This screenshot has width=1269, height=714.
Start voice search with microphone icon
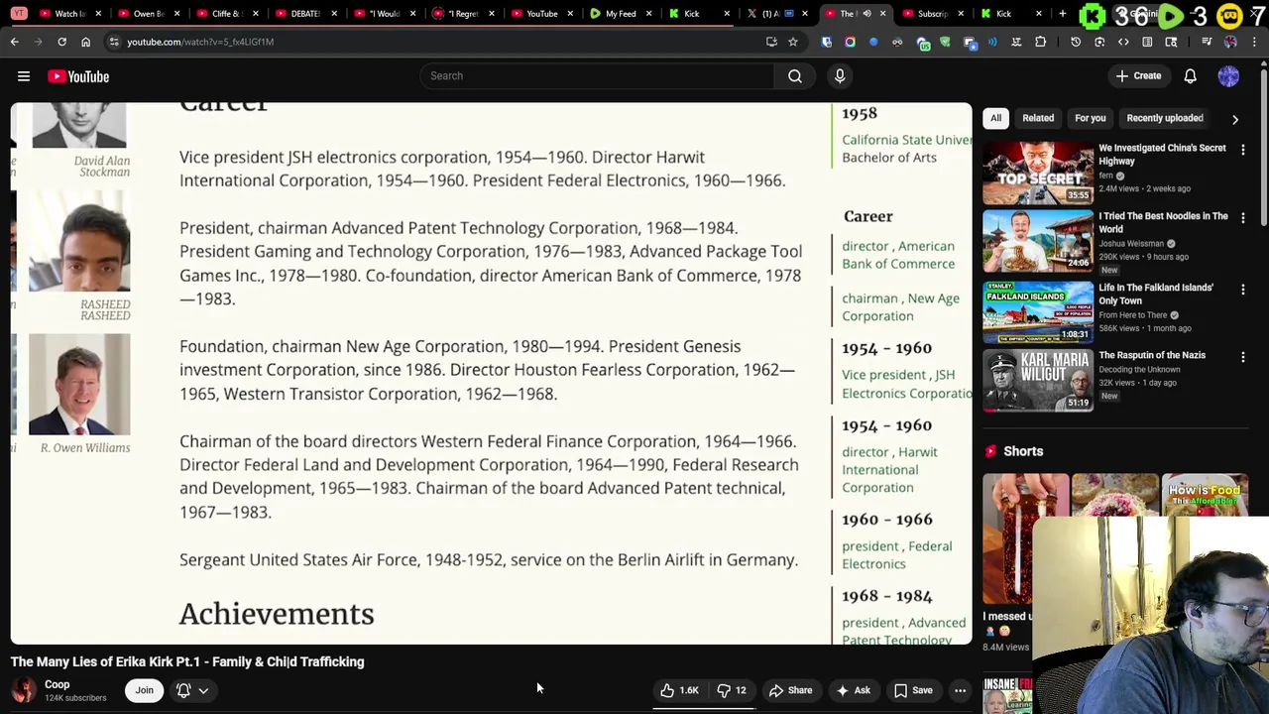click(840, 76)
